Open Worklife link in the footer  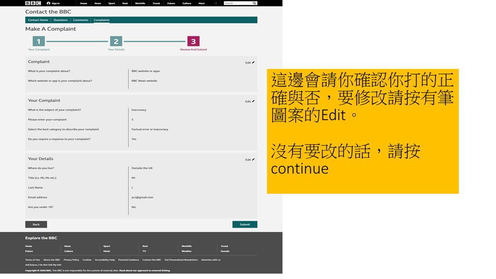(x=186, y=246)
